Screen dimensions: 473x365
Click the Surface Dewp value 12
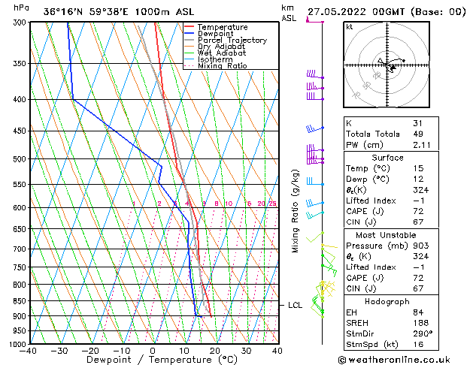418,179
